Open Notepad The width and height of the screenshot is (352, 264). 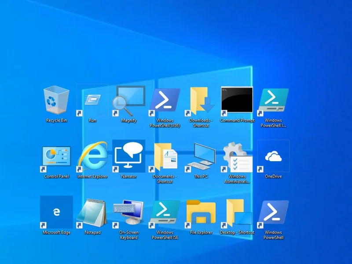click(x=93, y=212)
